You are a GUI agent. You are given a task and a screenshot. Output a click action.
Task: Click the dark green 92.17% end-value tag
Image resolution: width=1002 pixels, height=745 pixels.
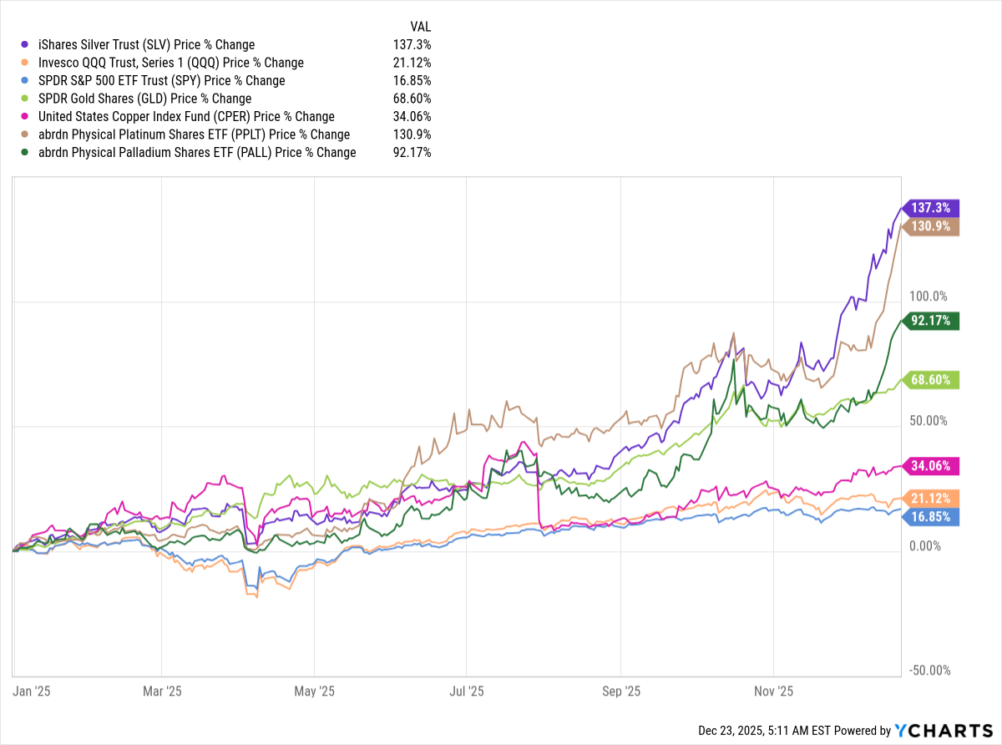(932, 321)
